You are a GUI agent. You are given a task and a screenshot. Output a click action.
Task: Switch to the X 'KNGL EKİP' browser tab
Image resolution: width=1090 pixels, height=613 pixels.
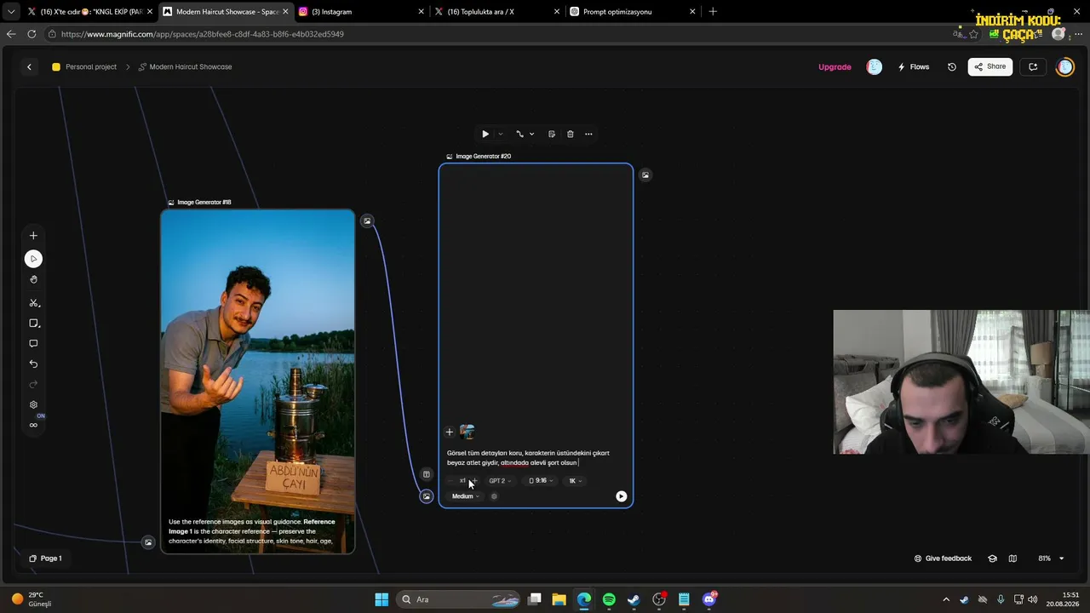89,12
